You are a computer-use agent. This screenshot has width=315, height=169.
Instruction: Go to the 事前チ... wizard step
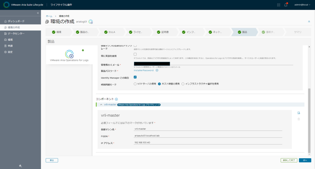tap(270, 32)
